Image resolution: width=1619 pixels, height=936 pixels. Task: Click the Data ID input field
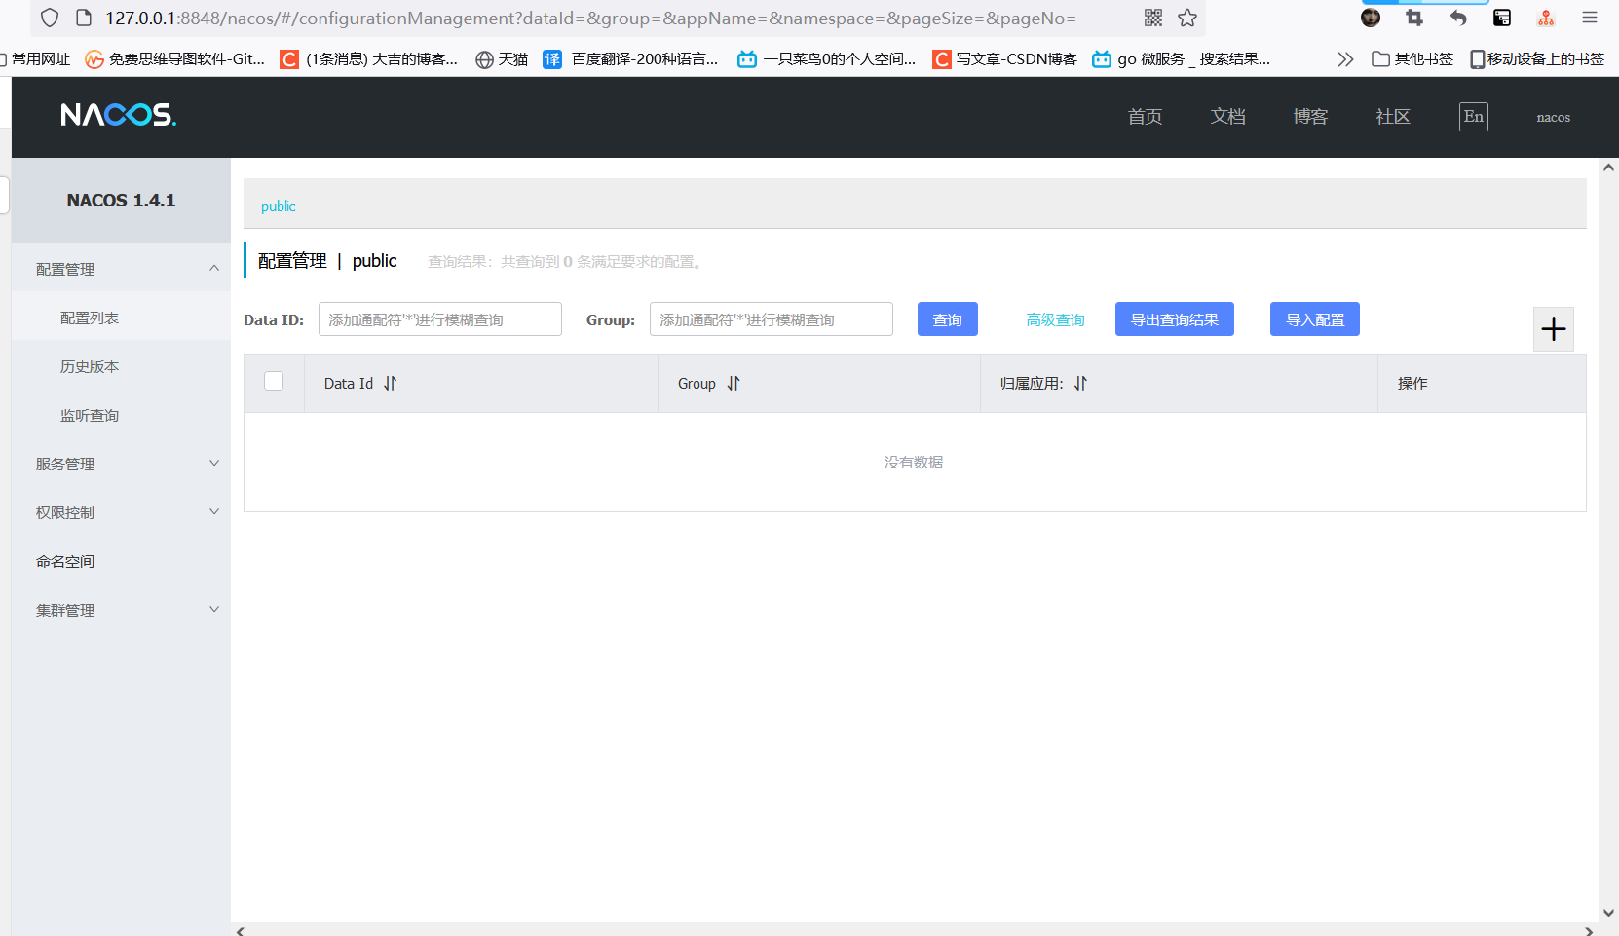[439, 318]
